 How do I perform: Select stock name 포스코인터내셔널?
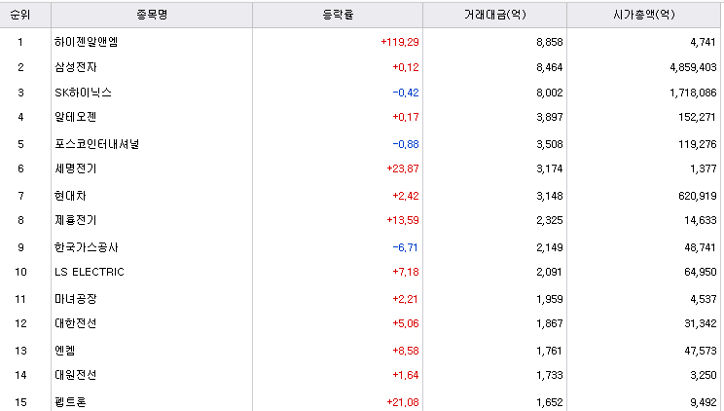(x=96, y=144)
